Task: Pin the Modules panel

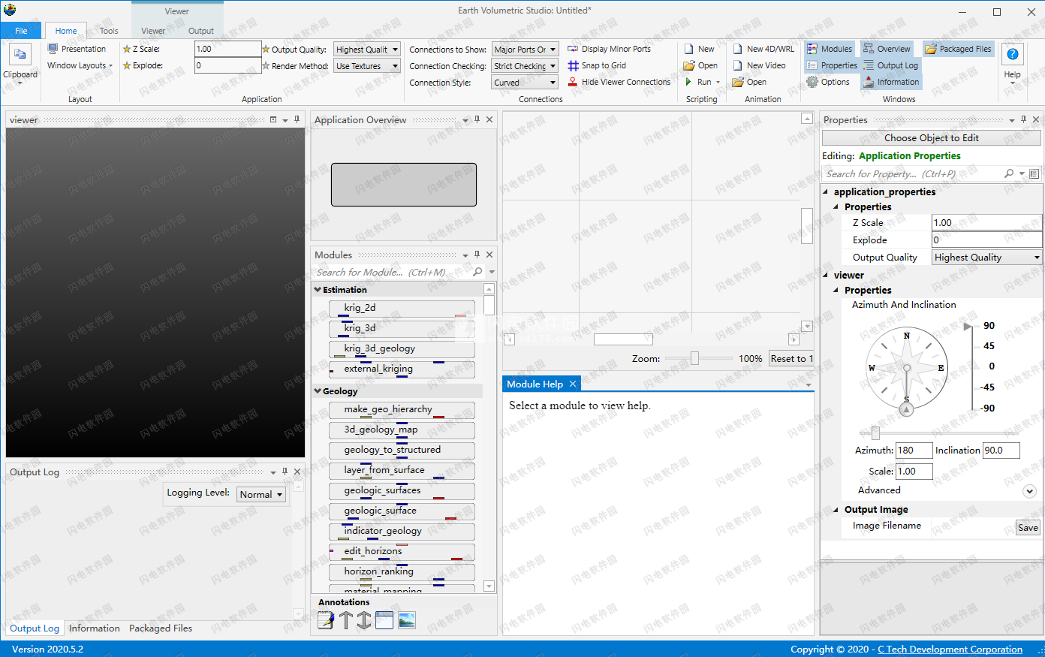Action: pos(477,255)
